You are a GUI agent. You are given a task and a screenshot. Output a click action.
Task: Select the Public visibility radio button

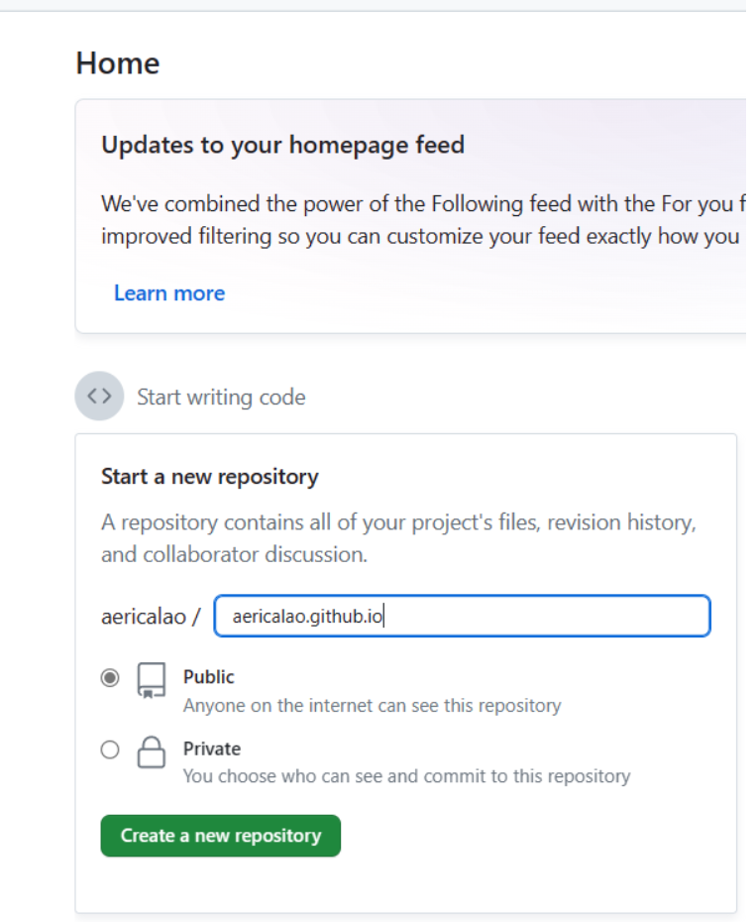coord(110,678)
